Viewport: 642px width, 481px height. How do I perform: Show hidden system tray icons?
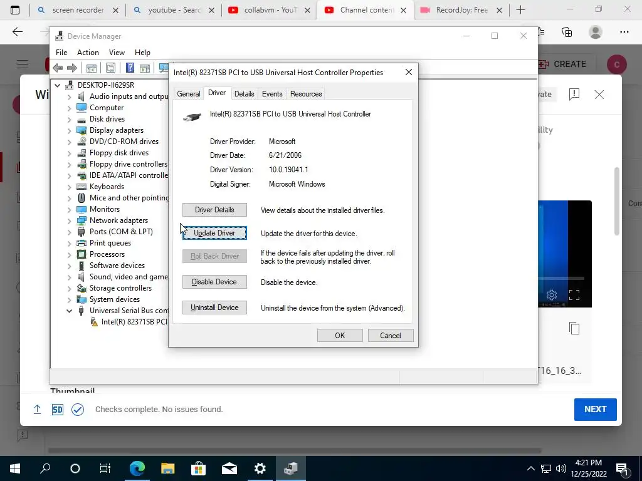(530, 468)
